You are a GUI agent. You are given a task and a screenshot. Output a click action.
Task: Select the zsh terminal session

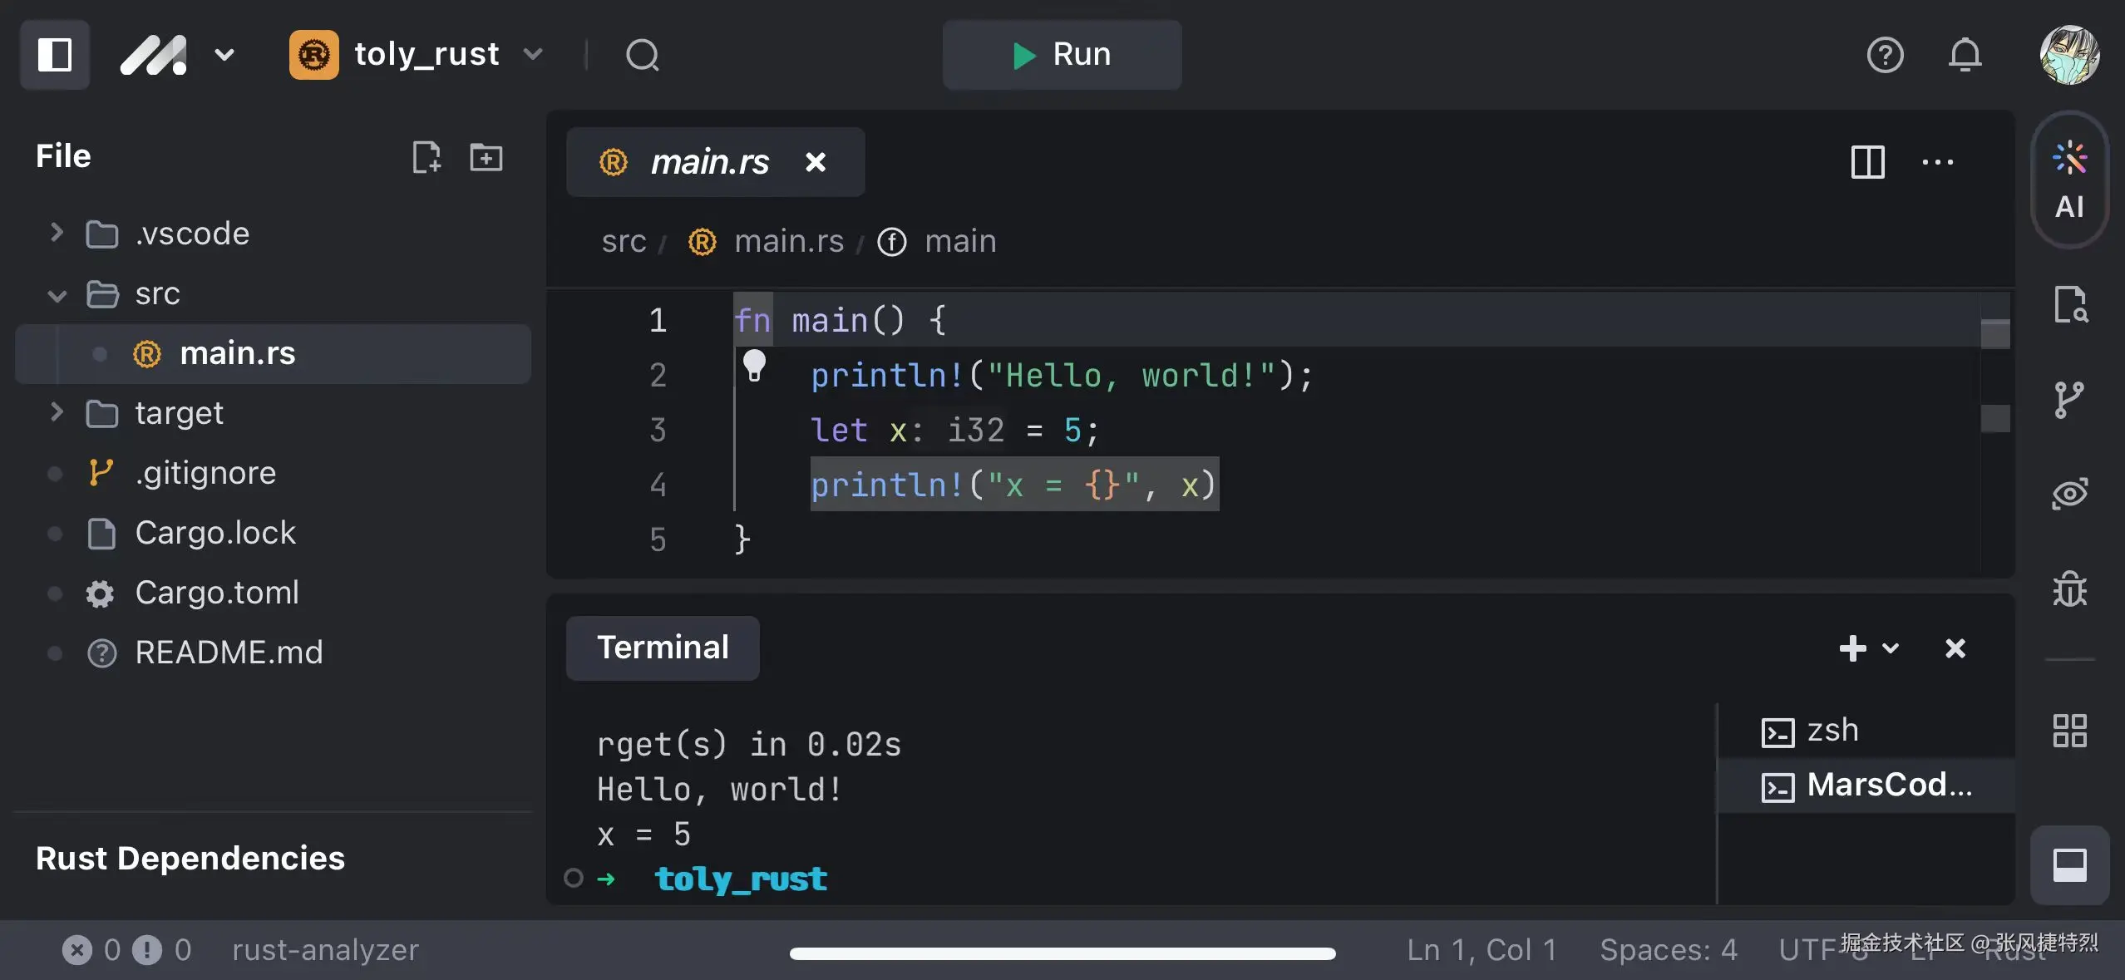pyautogui.click(x=1832, y=731)
